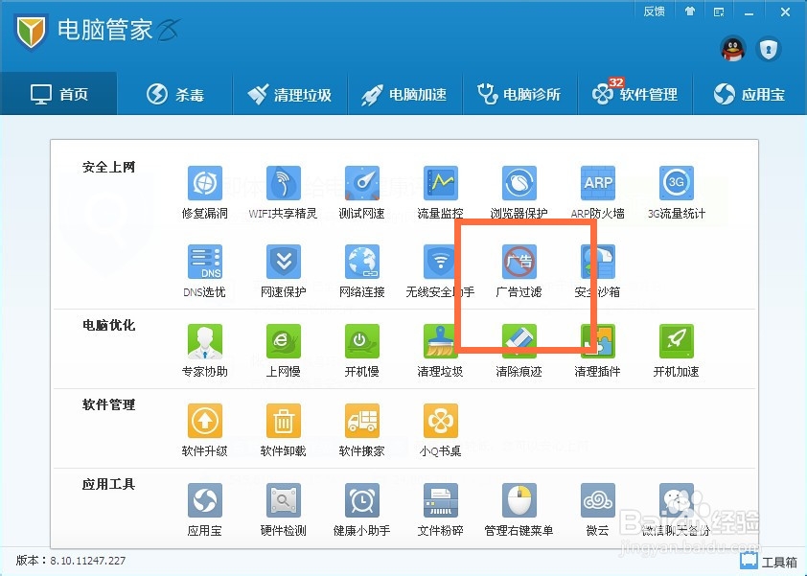
Task: Open 微信聊天备份 tool
Action: click(x=677, y=510)
